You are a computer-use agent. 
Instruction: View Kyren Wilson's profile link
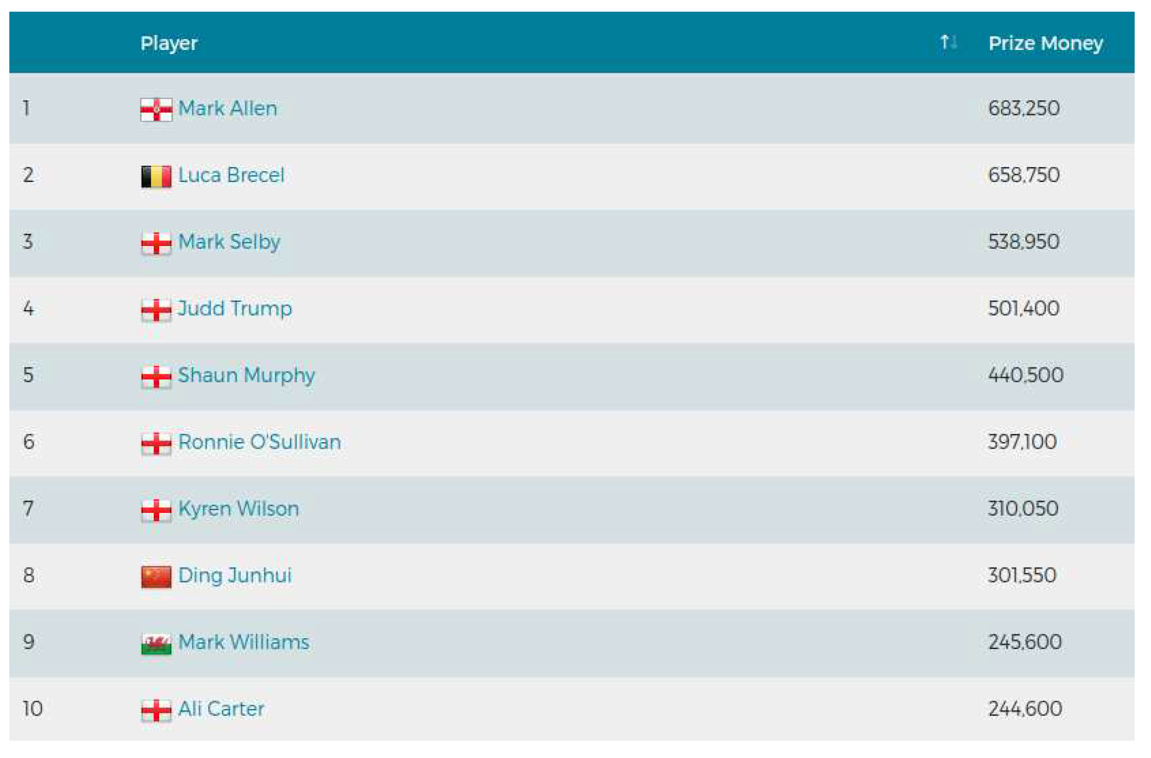coord(239,509)
